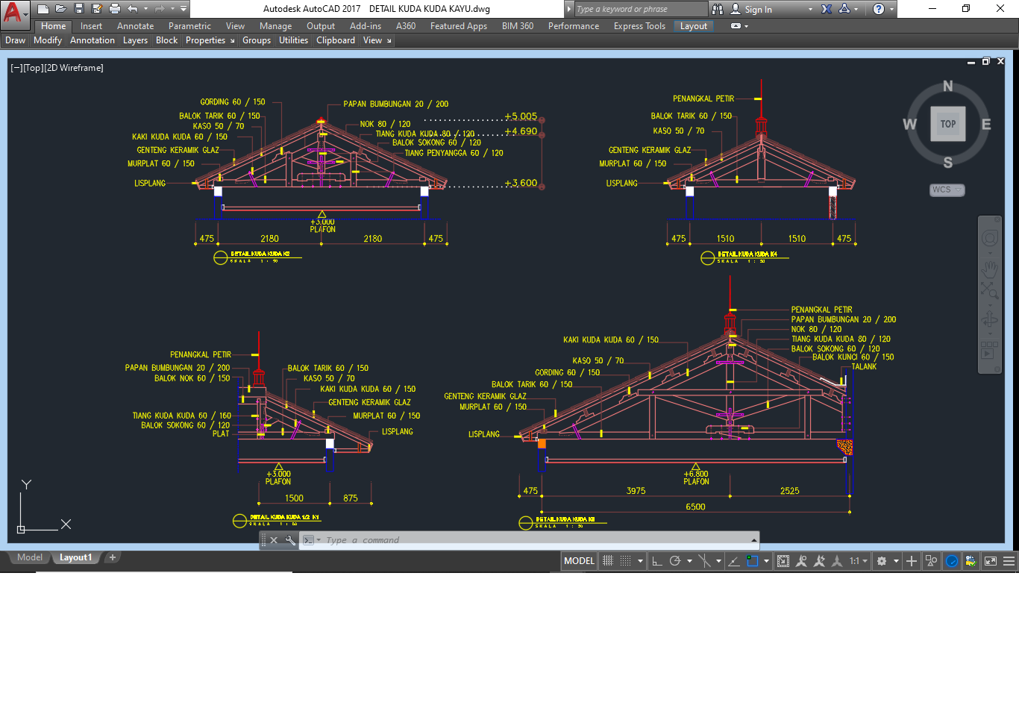Redo the action arrow in Quick Access
The width and height of the screenshot is (1019, 717).
point(161,9)
